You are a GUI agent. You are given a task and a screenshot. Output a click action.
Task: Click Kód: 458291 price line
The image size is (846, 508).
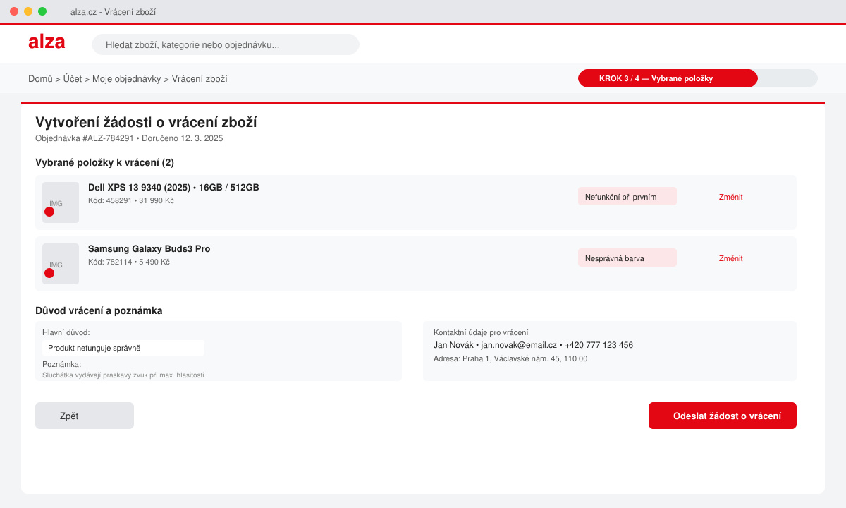(131, 200)
